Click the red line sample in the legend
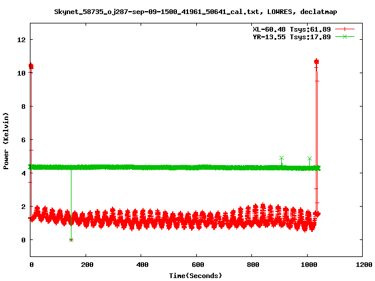Viewport: 375px width, 281px height. coord(345,29)
